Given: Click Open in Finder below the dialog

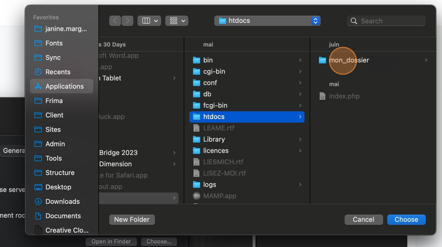Looking at the screenshot, I should click(111, 241).
